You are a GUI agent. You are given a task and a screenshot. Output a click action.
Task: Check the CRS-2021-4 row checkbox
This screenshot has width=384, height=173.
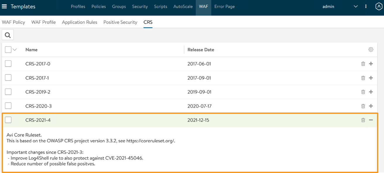8,120
